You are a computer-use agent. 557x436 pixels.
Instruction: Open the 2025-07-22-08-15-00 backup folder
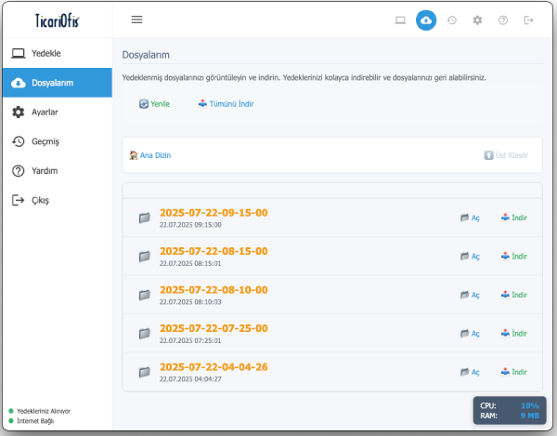214,251
